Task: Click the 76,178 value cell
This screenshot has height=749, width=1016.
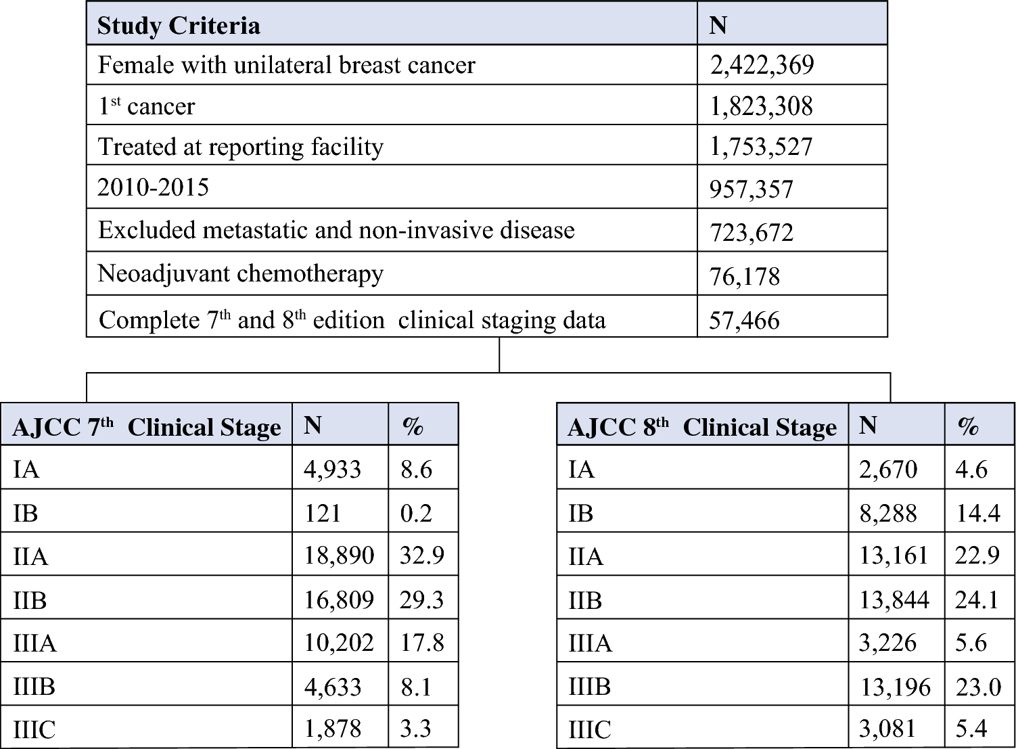Action: (x=744, y=276)
